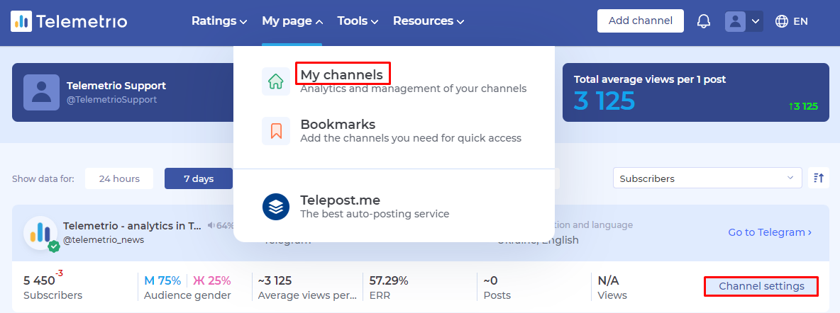Select My channels from the menu

[x=342, y=74]
